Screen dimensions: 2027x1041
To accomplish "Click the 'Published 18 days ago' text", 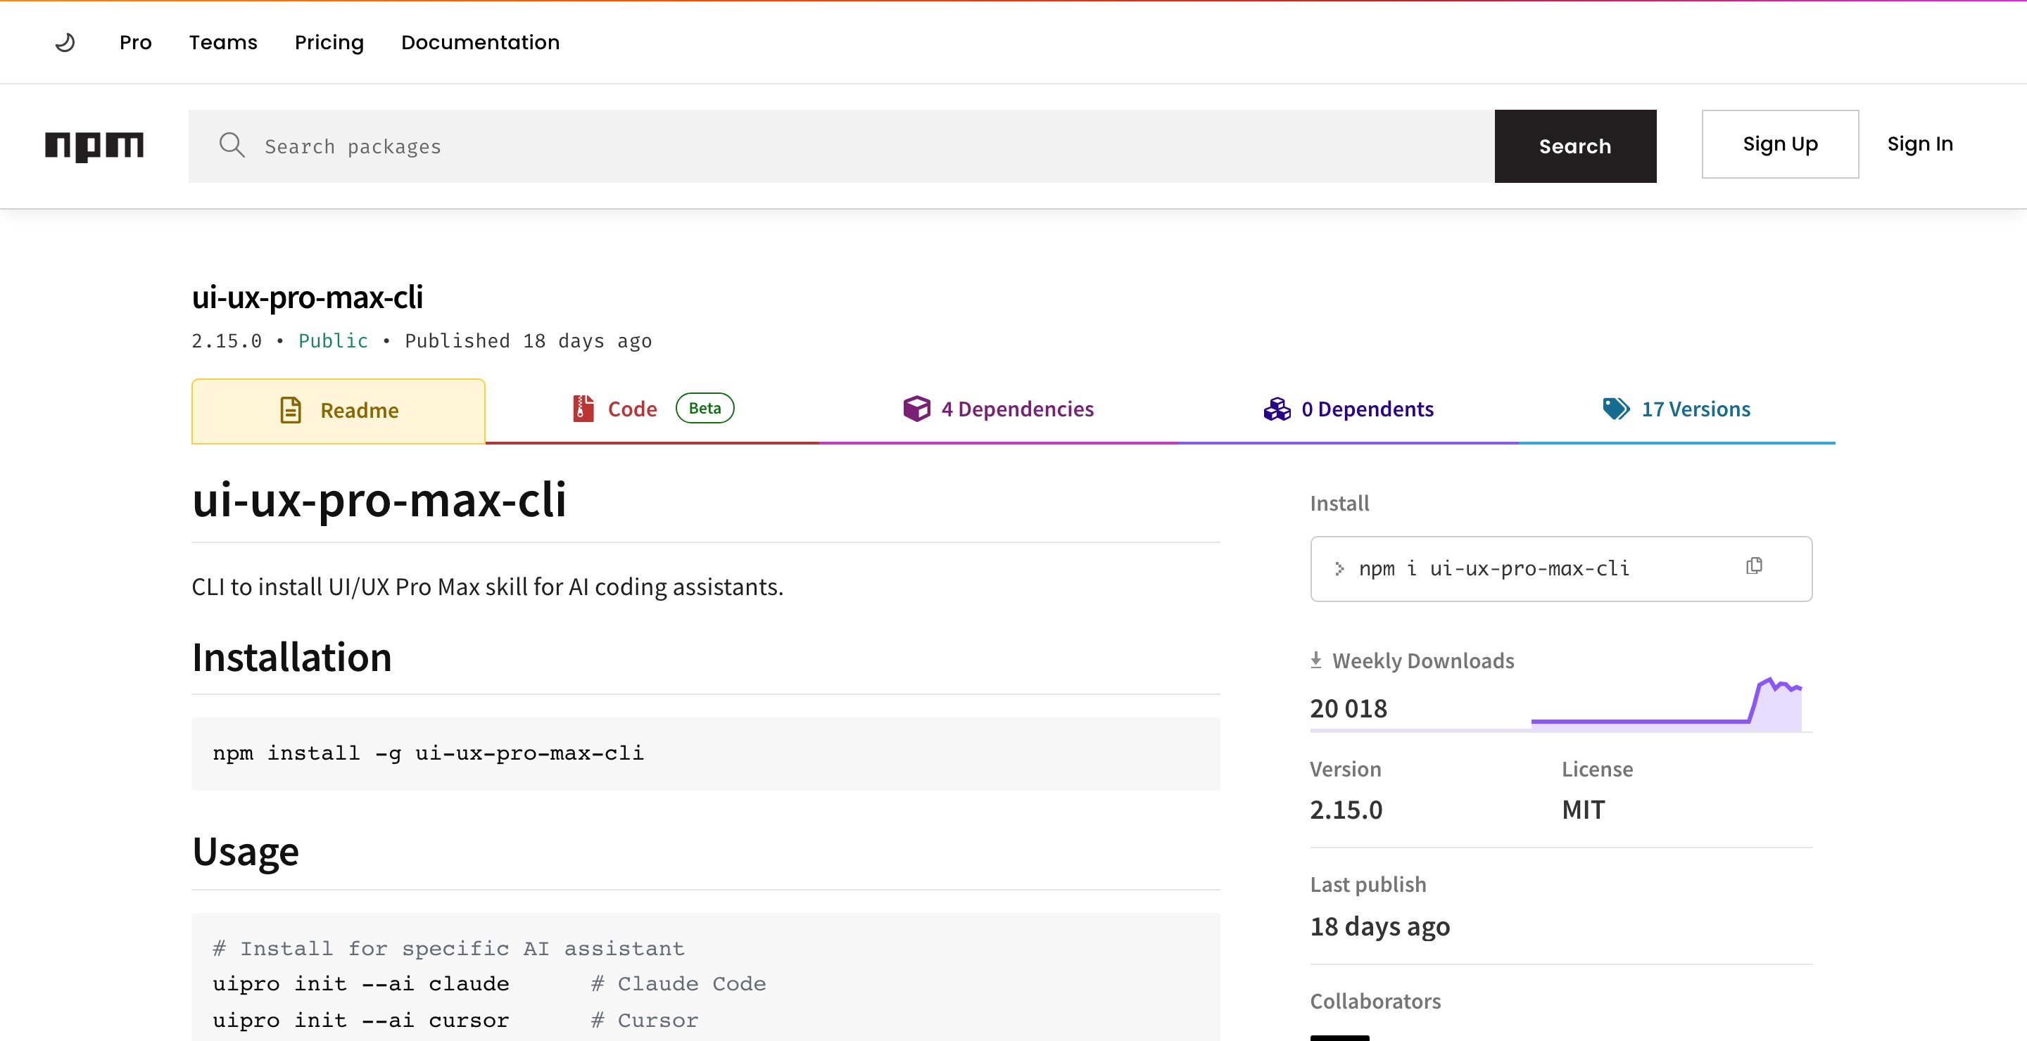I will tap(528, 341).
